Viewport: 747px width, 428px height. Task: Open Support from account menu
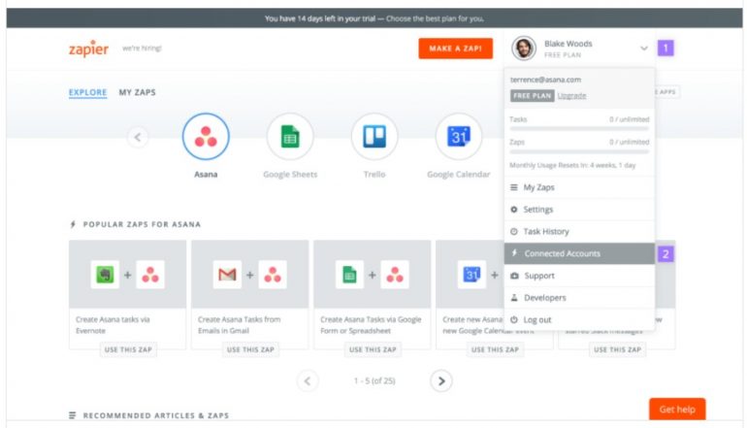tap(579, 276)
